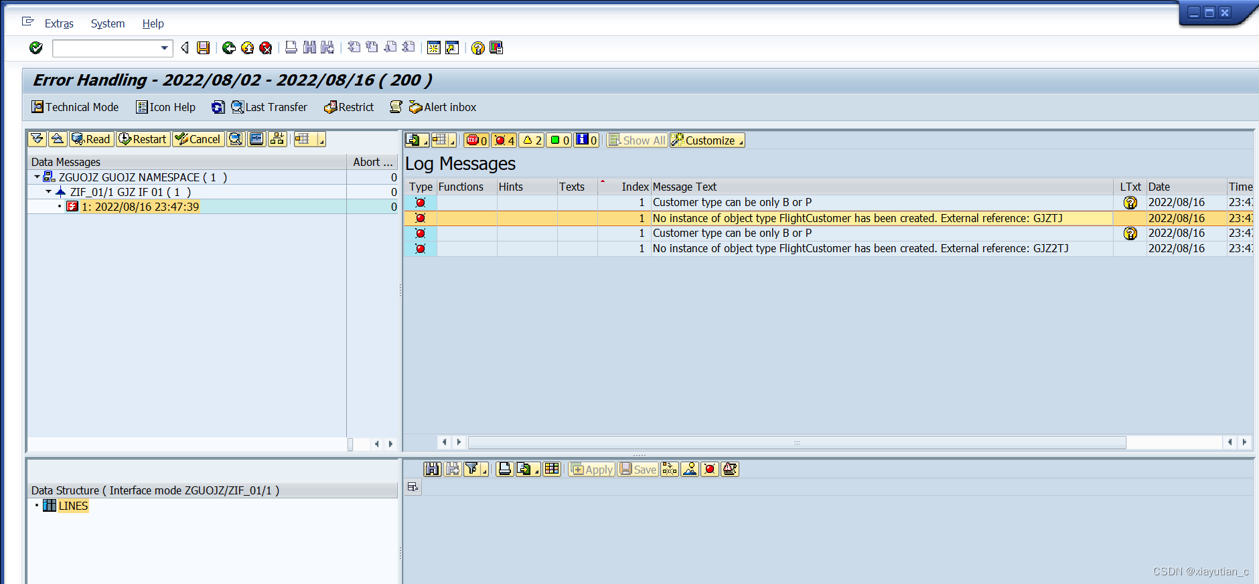The width and height of the screenshot is (1259, 584).
Task: Click the Print icon in the bottom toolbar
Action: click(505, 469)
